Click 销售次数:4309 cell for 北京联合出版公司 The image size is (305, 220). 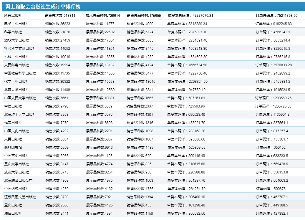tap(58, 181)
